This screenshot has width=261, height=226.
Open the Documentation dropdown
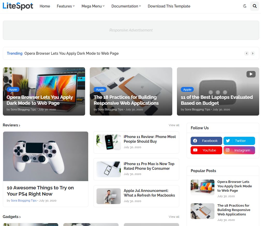pyautogui.click(x=126, y=6)
